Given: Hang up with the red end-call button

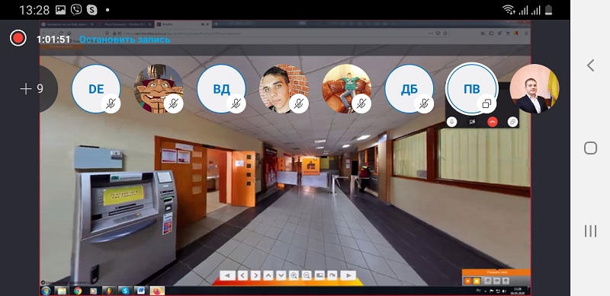Looking at the screenshot, I should (493, 122).
